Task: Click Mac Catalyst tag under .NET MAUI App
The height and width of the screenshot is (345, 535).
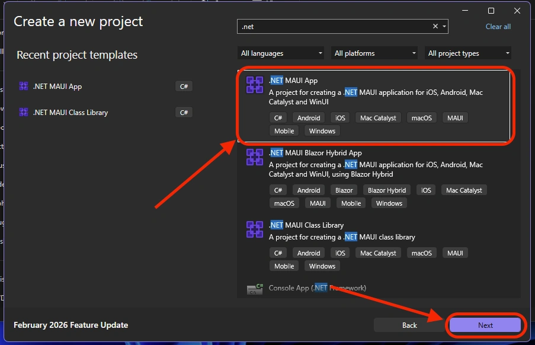Action: 378,118
